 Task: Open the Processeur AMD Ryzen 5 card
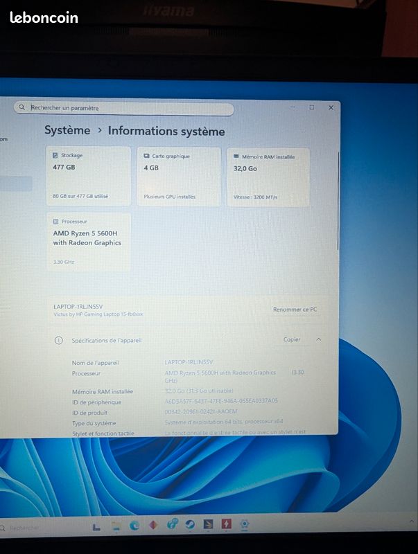point(89,242)
